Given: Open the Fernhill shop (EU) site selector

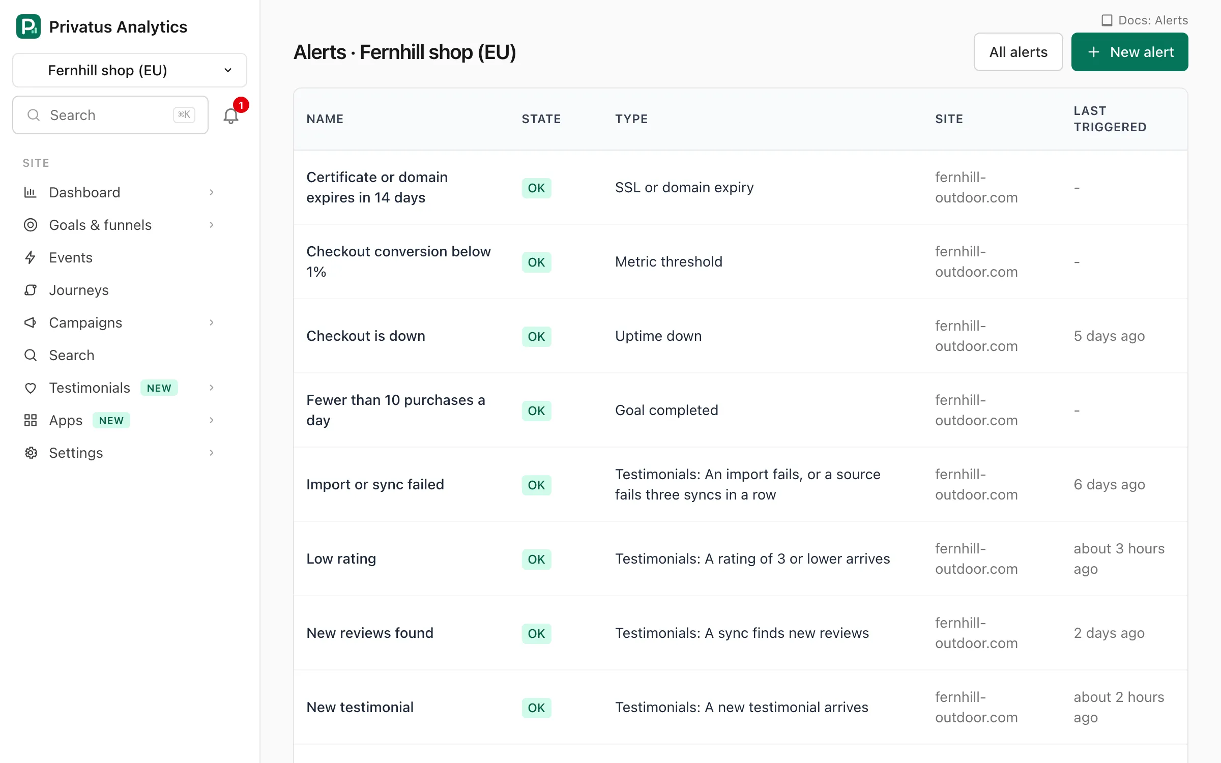Looking at the screenshot, I should tap(130, 70).
